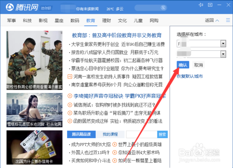Switch to the 影视 tab
Image resolution: width=233 pixels, height=168 pixels.
[43, 21]
